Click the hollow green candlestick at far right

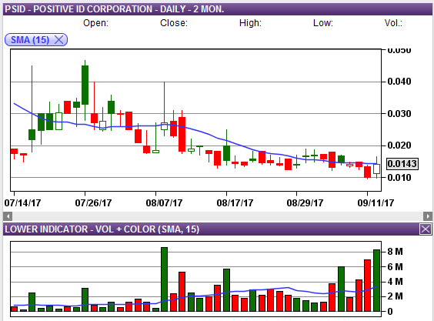376,169
